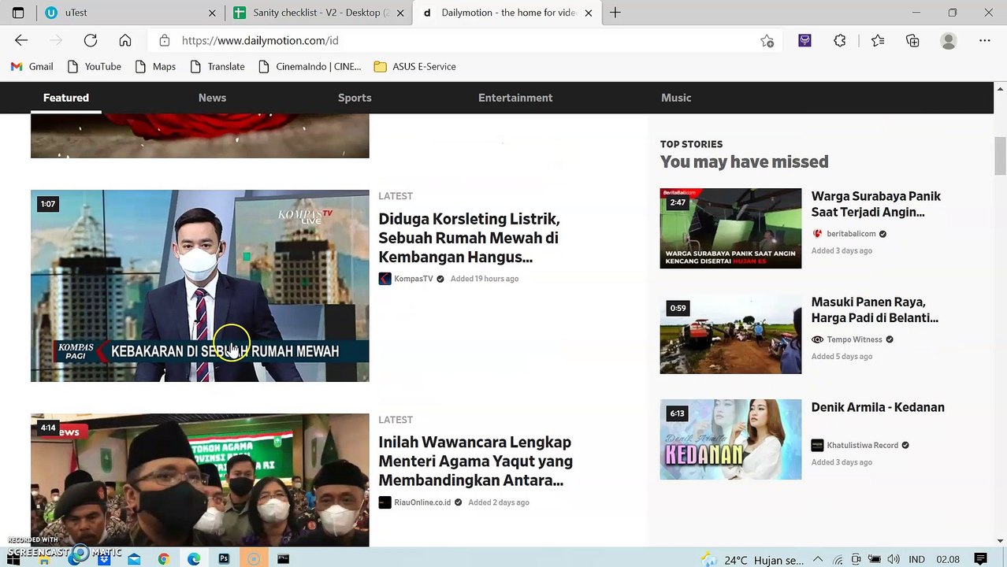Click the beritabalicom channel logo icon

pyautogui.click(x=817, y=234)
